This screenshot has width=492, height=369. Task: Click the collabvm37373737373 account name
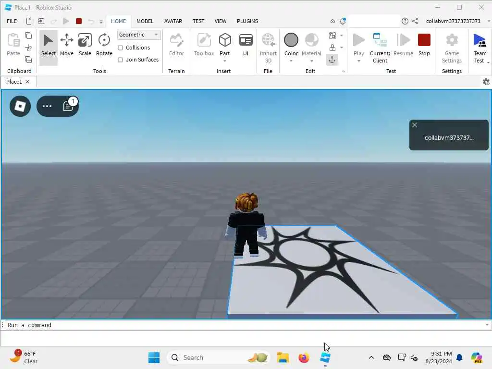[x=453, y=21]
